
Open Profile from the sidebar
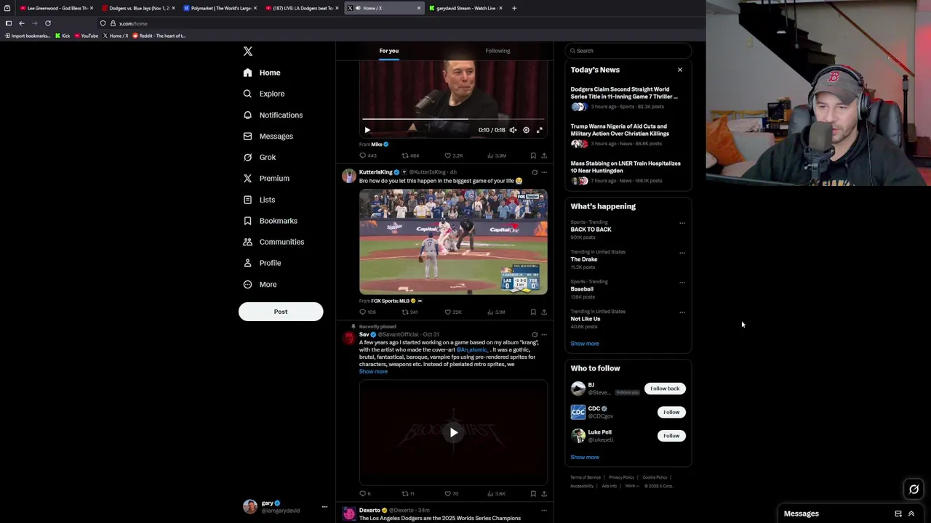click(x=262, y=263)
